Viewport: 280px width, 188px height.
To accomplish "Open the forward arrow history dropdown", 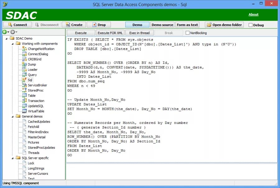I will coord(16,32).
